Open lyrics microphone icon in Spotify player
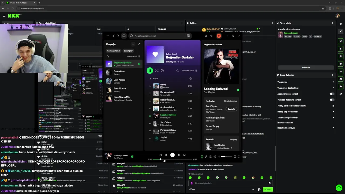The height and width of the screenshot is (194, 345). pos(206,157)
